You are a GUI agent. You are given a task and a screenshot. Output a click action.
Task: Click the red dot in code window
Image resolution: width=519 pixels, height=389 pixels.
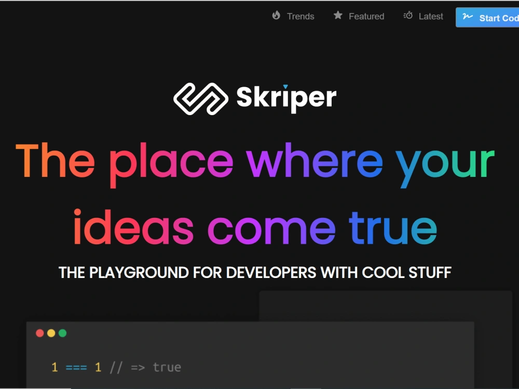40,333
